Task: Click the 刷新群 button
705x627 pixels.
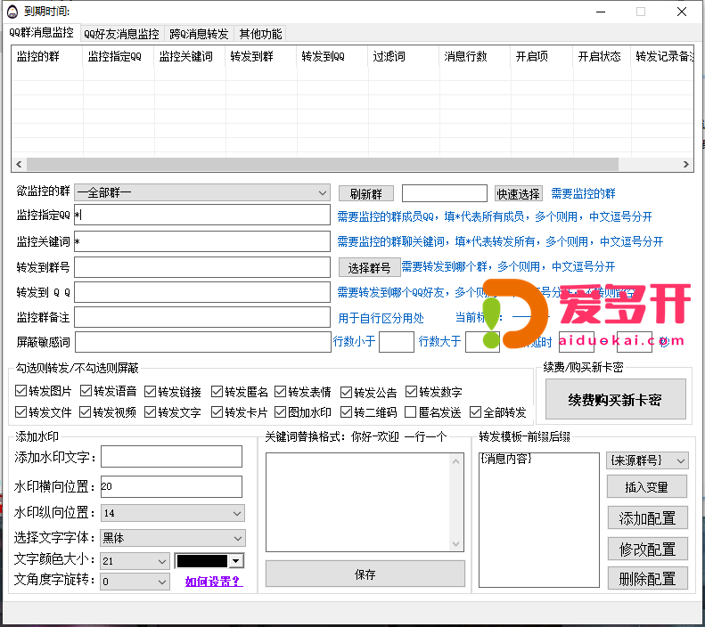Action: click(366, 194)
